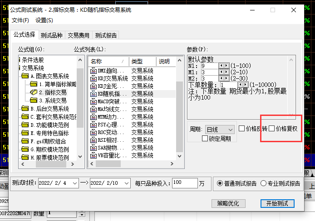
Task: Tick the 锁定周期 checkbox
Action: pyautogui.click(x=205, y=138)
